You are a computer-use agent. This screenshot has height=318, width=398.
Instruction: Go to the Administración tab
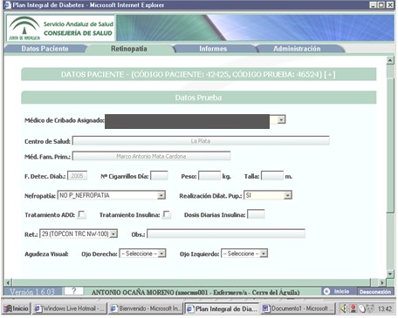(297, 49)
